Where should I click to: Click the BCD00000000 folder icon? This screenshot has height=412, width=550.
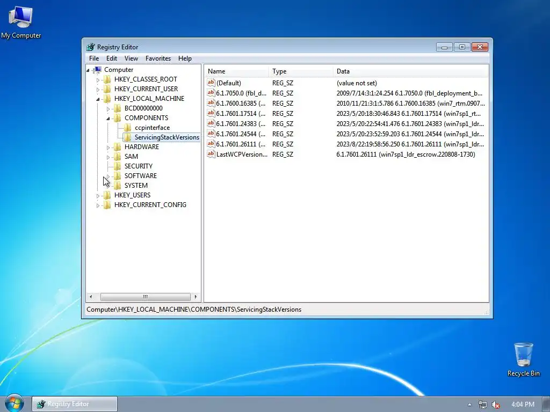[x=118, y=108]
